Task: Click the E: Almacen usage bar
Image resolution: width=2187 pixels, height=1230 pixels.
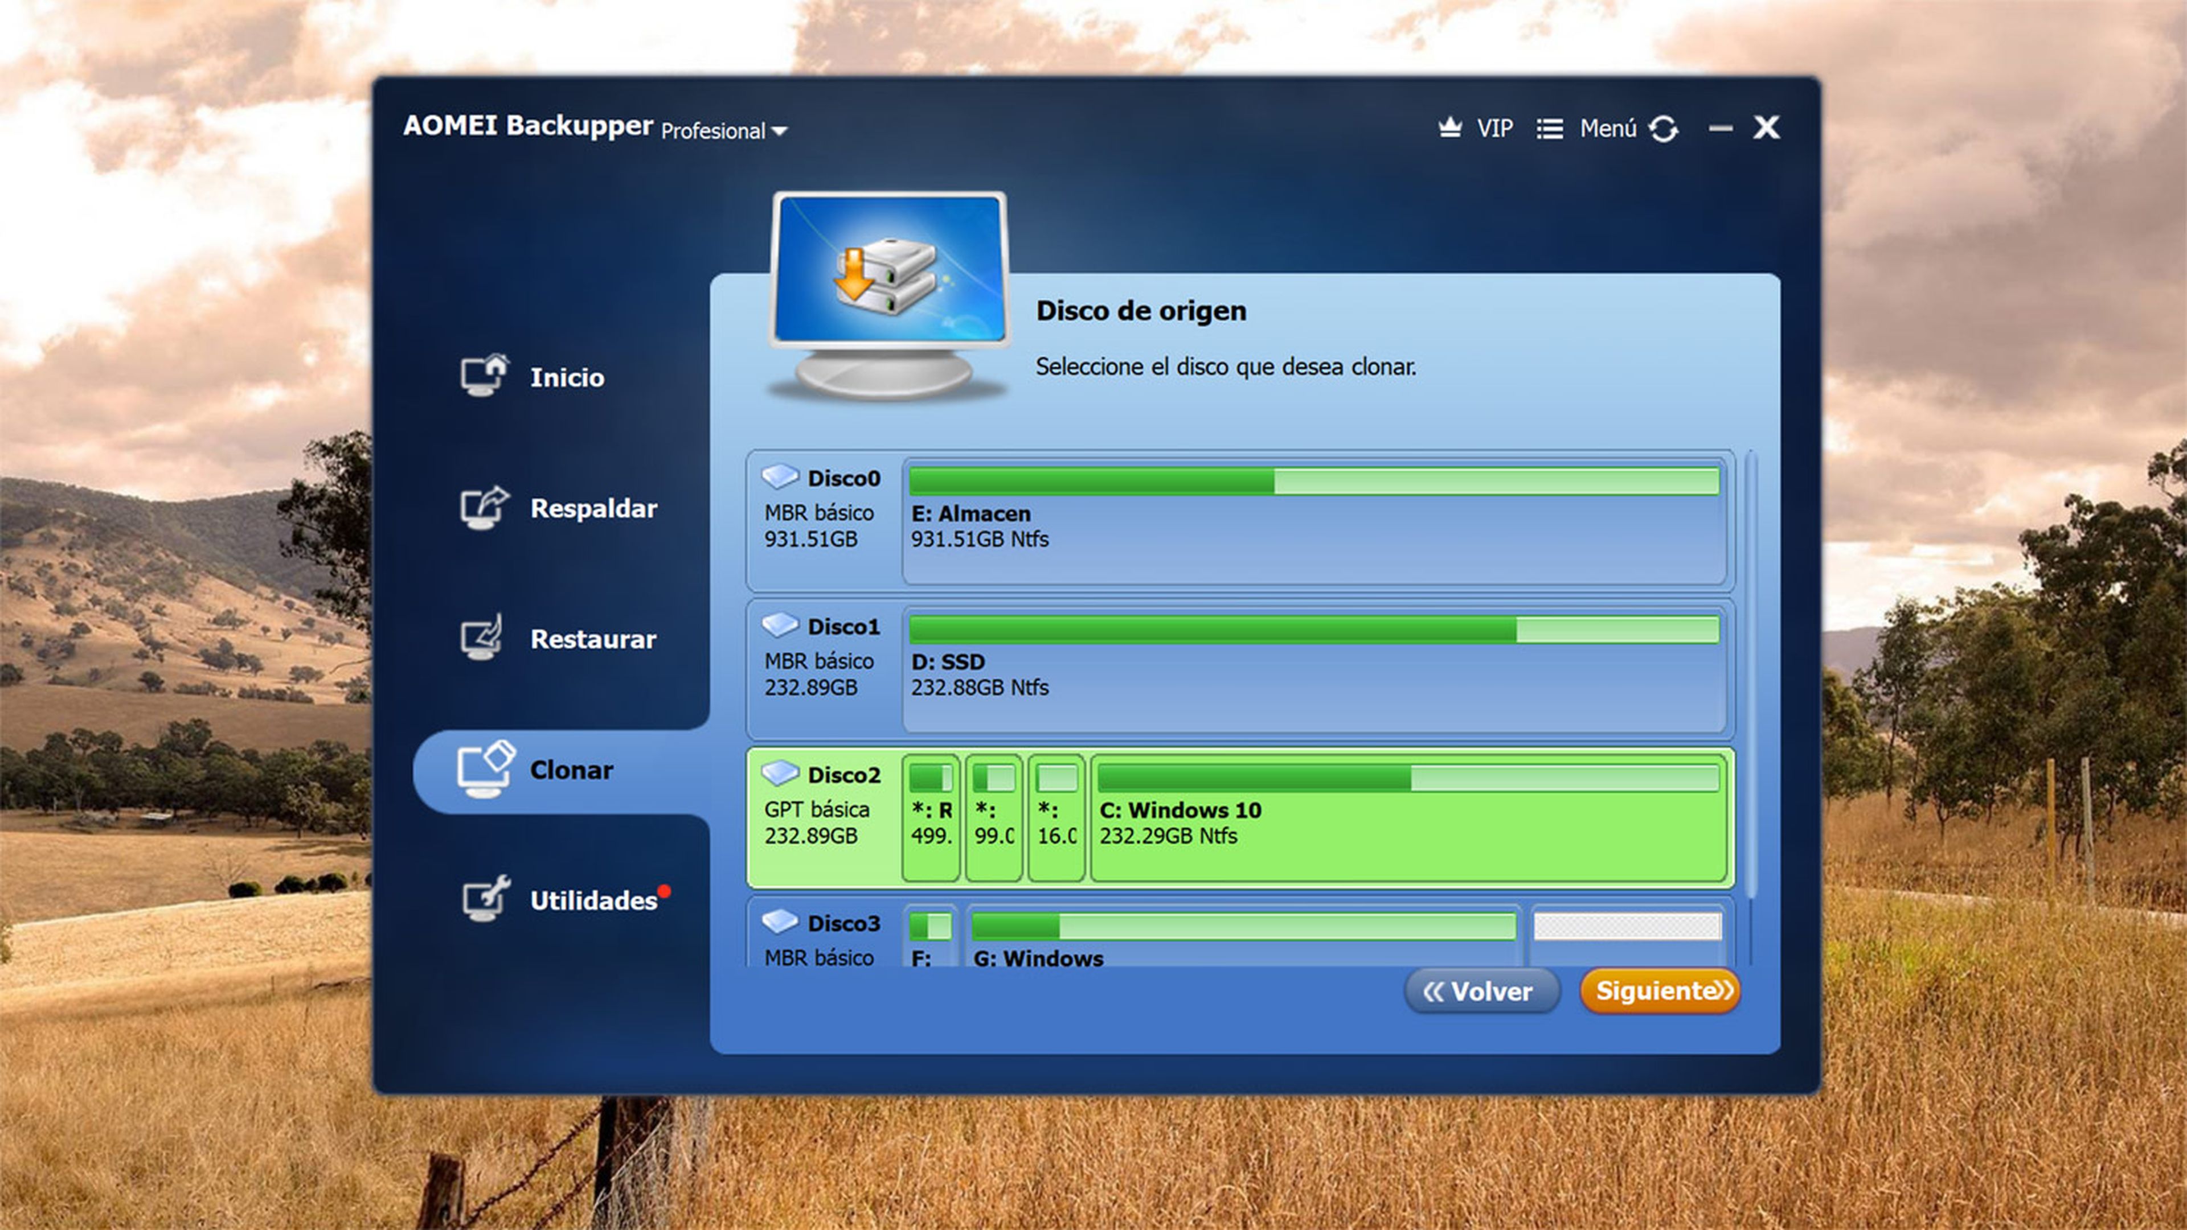Action: (x=1314, y=481)
